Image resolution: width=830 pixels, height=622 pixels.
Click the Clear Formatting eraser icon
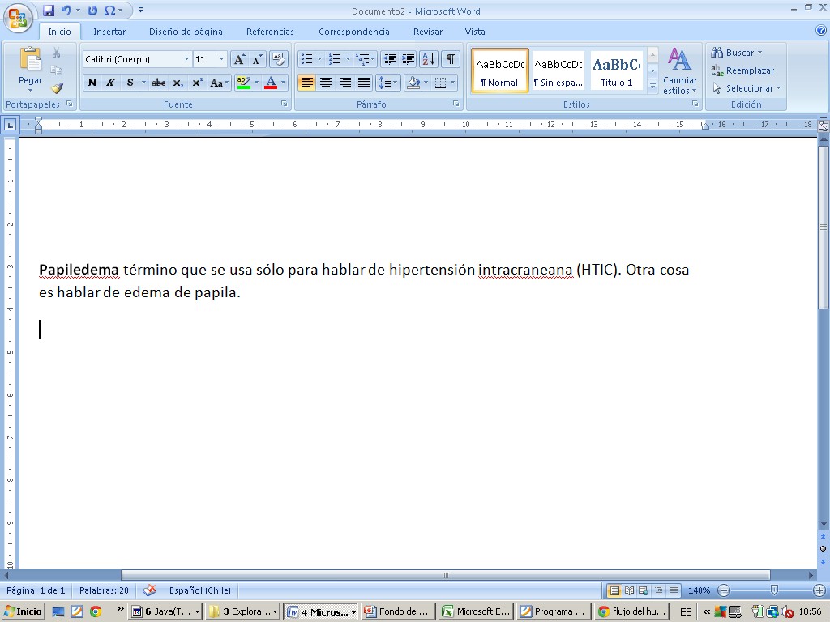(x=279, y=59)
